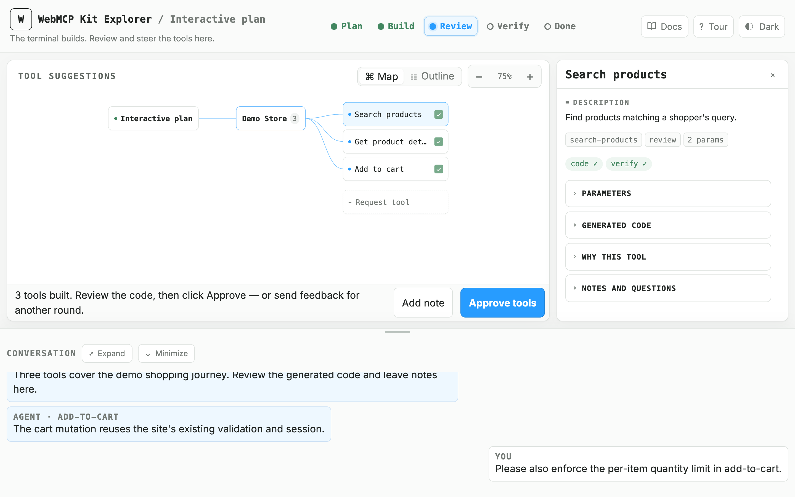Close the Search products panel
795x497 pixels.
coord(773,75)
